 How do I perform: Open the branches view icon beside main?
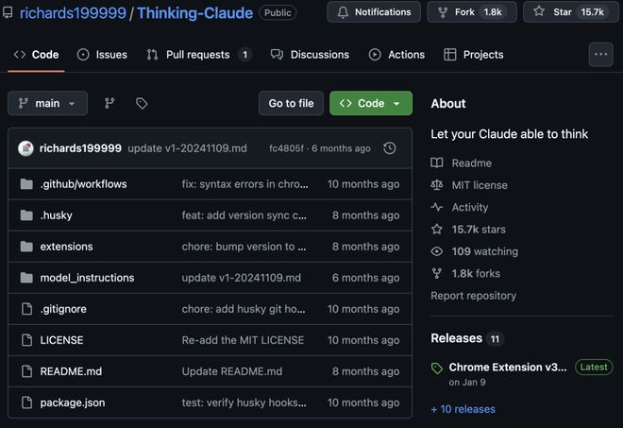(109, 103)
